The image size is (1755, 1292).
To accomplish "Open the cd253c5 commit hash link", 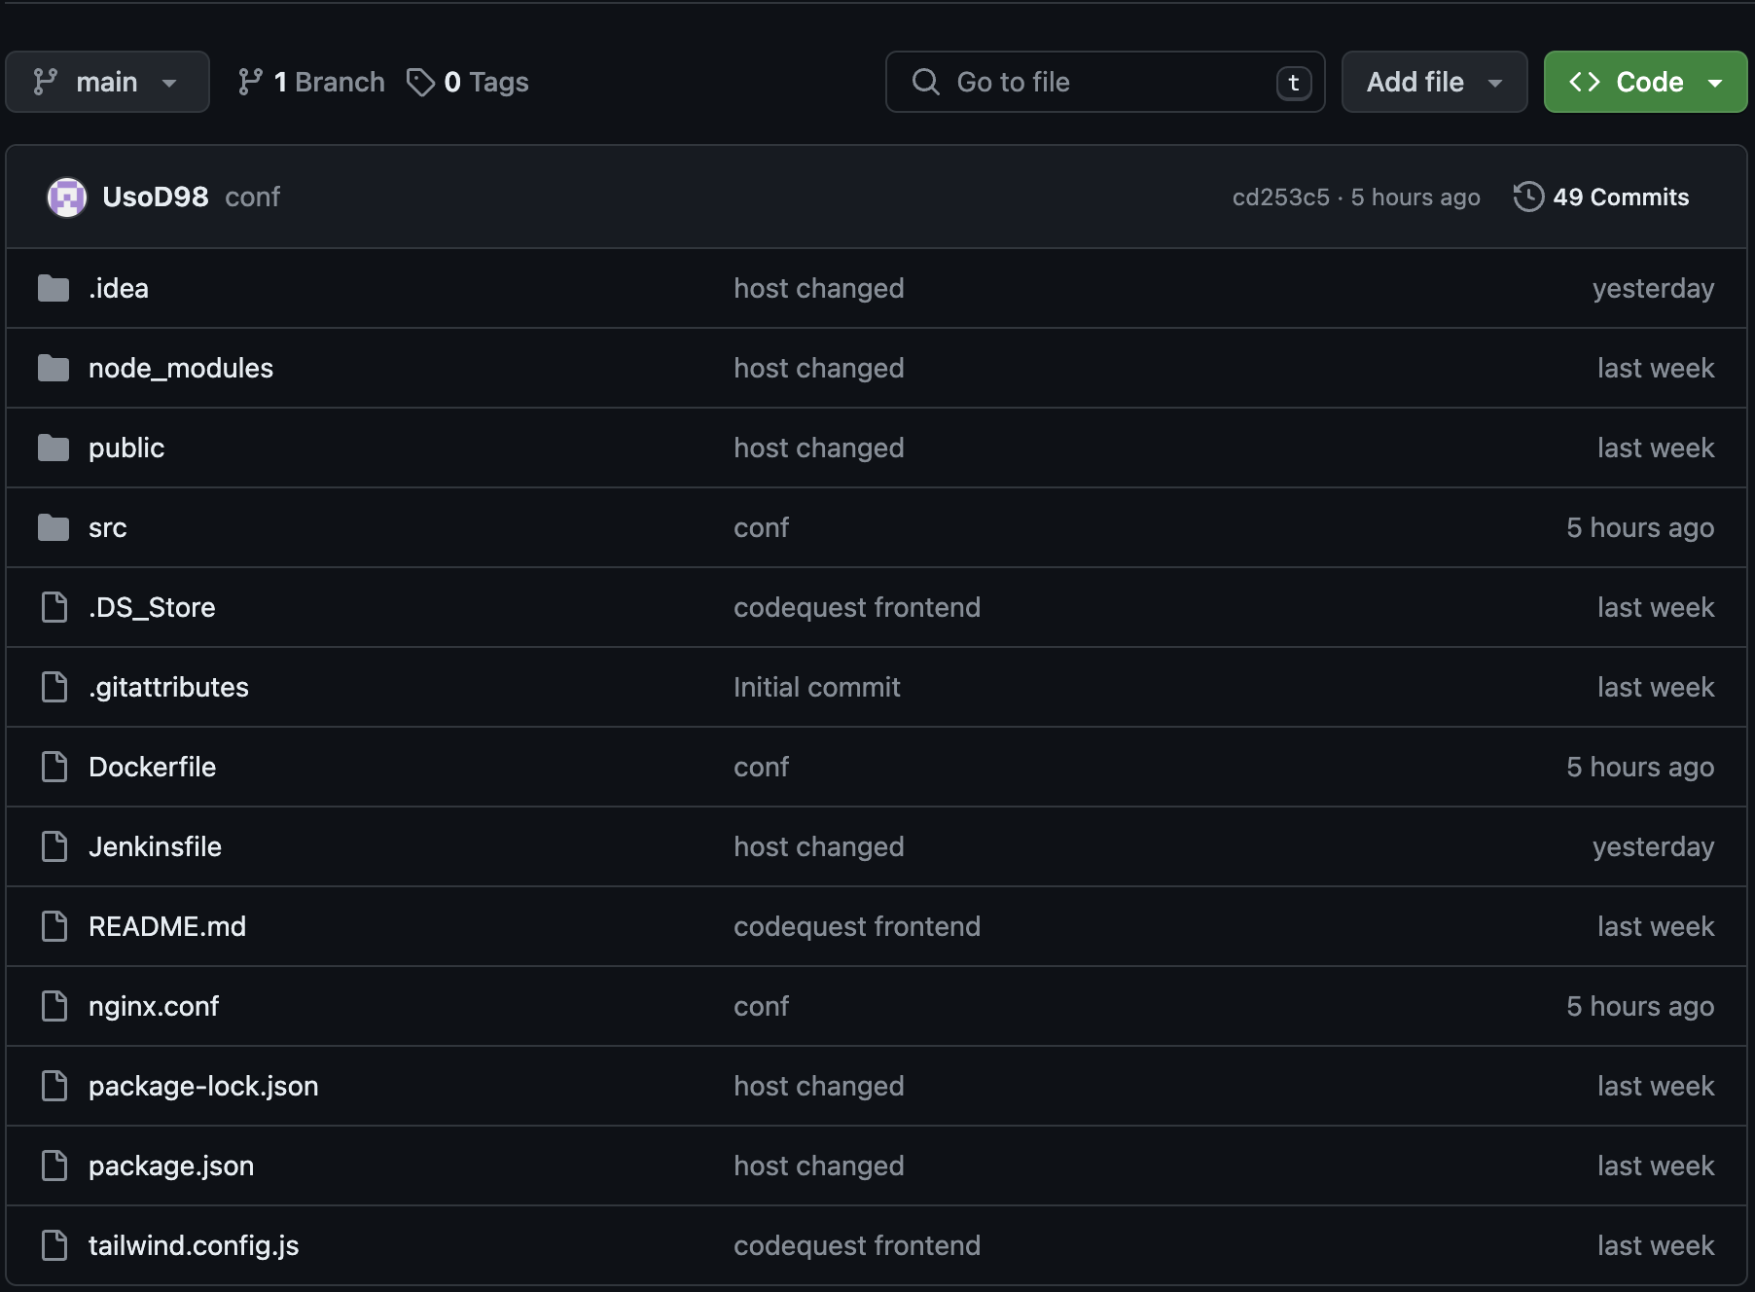I will click(1280, 197).
